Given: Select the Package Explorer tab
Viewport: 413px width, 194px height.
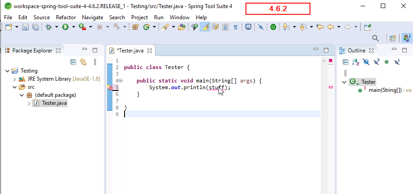Looking at the screenshot, I should click(32, 51).
